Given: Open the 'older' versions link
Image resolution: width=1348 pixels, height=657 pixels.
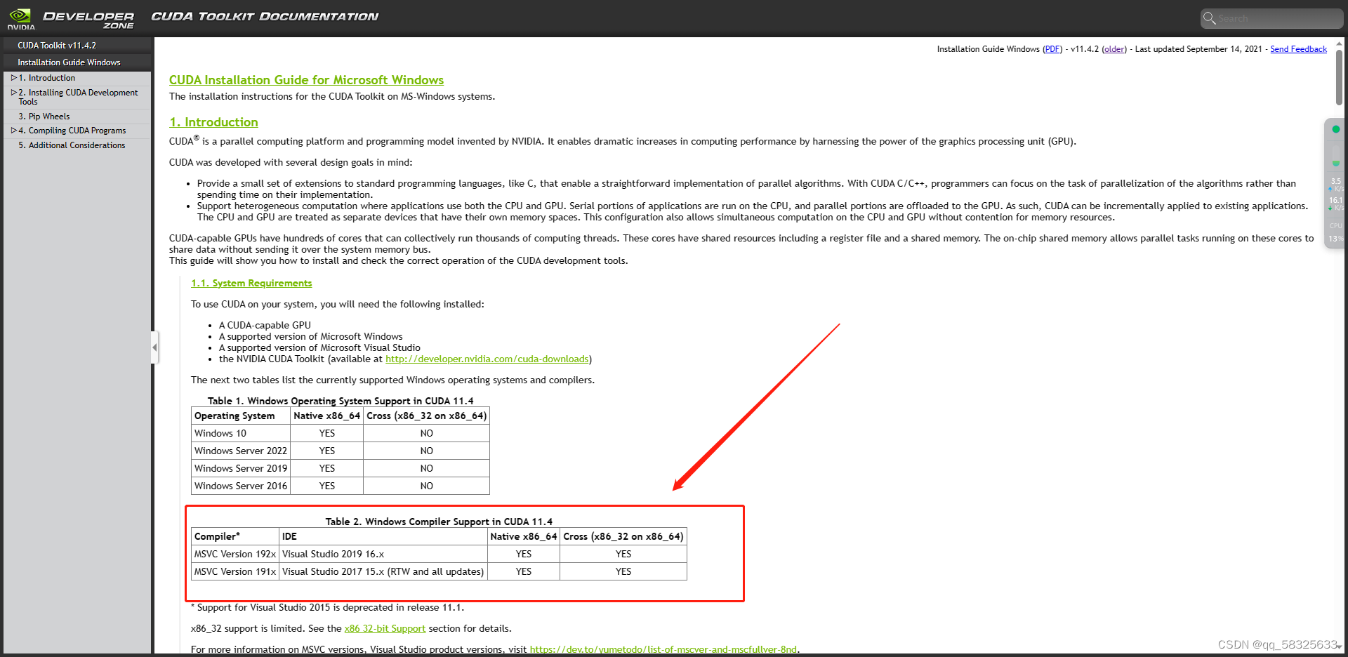Looking at the screenshot, I should [1114, 49].
